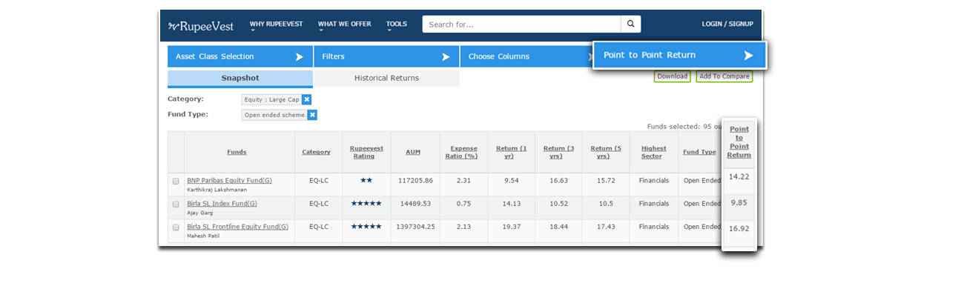
Task: Click arrow on Asset Class Selection panel
Action: (300, 56)
